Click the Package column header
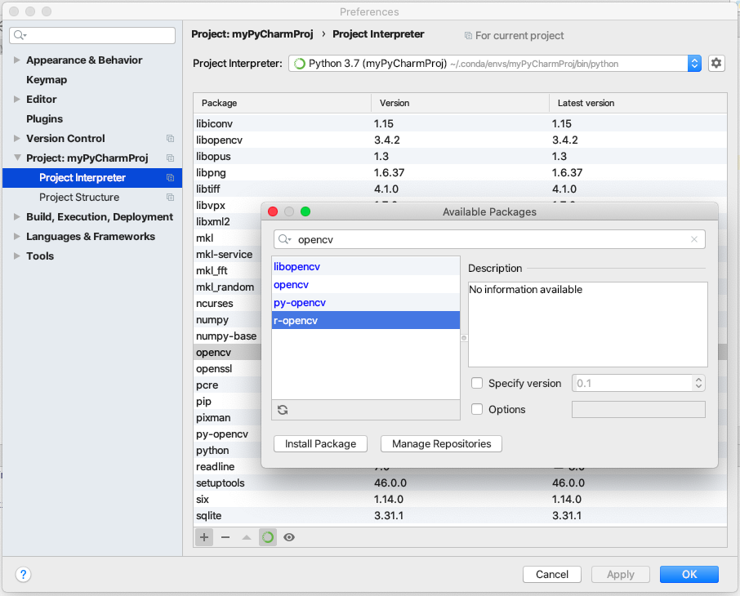The height and width of the screenshot is (596, 740). point(283,103)
